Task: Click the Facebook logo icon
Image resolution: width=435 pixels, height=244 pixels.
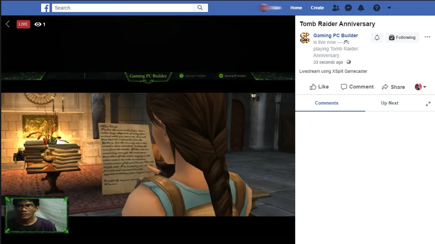Action: point(45,8)
